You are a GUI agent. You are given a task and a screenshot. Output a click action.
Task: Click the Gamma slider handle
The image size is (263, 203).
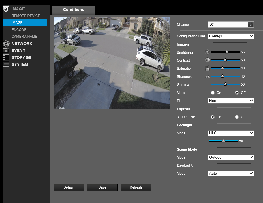pos(225,84)
